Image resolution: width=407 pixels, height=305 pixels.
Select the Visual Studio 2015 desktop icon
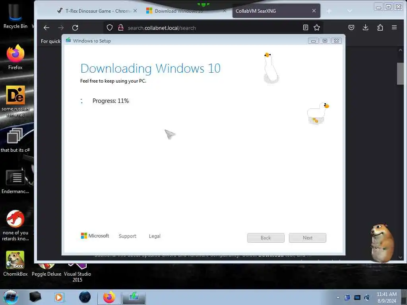(78, 273)
